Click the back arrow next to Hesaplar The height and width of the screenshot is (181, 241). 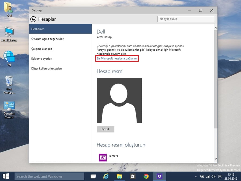35,19
